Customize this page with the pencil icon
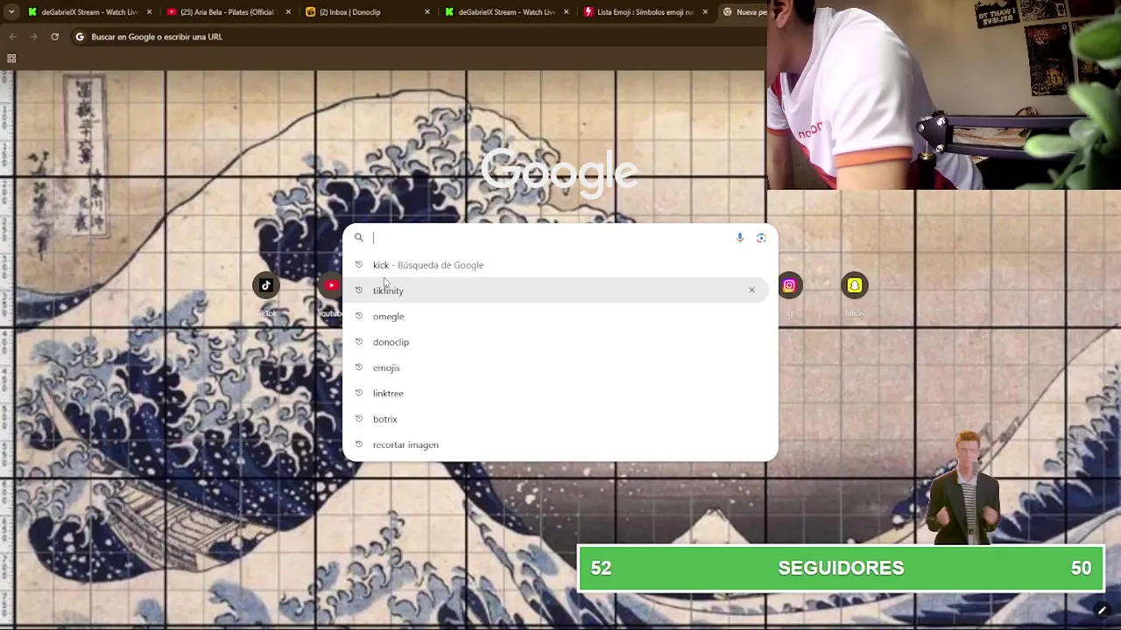 tap(1102, 611)
